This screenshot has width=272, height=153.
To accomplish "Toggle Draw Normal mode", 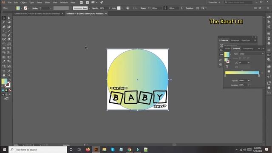I will pos(3,94).
